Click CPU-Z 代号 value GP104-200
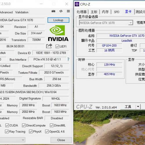 (109, 46)
